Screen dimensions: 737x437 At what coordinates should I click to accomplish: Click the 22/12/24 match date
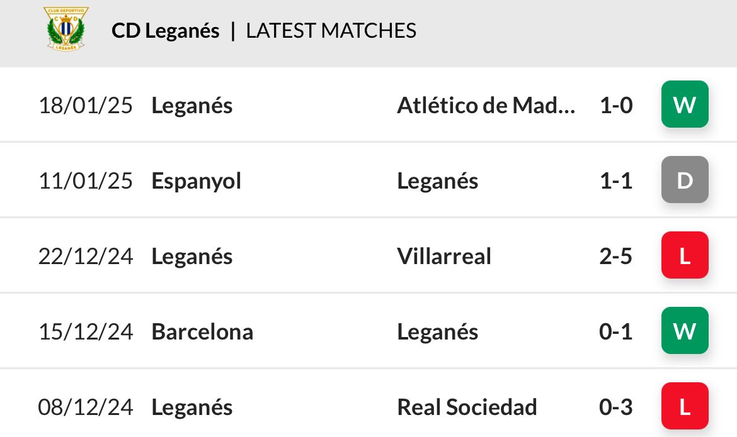[86, 257]
